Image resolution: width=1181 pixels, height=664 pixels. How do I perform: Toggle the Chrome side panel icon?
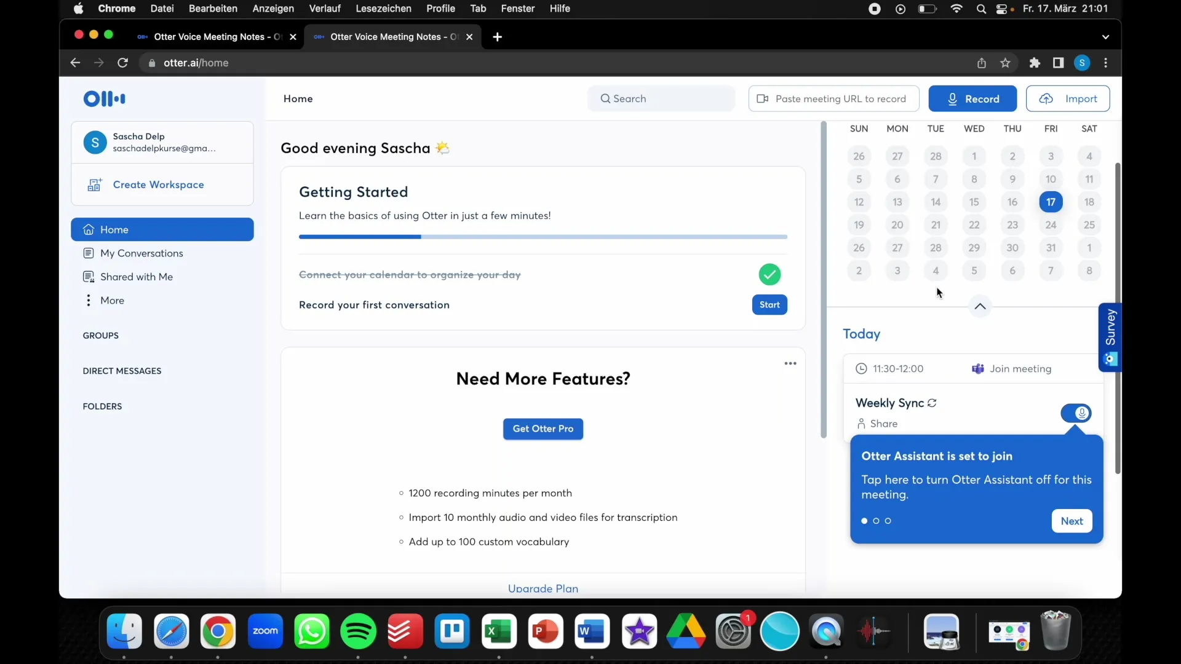pyautogui.click(x=1058, y=63)
